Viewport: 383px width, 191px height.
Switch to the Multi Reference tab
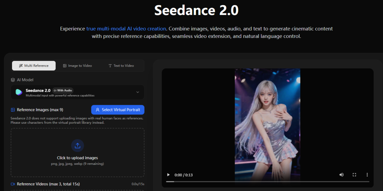34,66
